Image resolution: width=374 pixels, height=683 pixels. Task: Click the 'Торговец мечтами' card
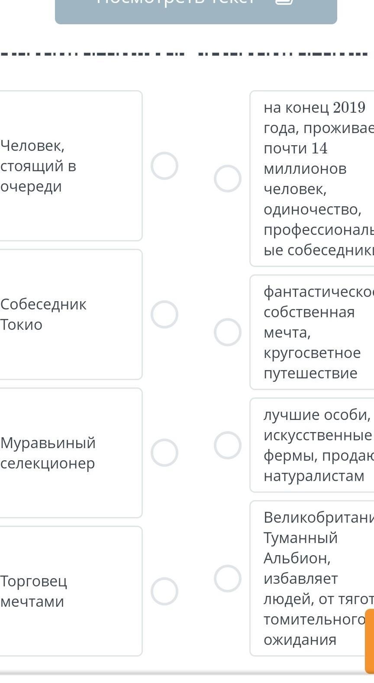click(x=69, y=591)
